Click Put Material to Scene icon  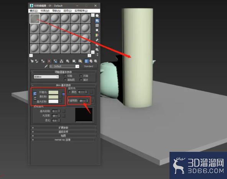37,61
